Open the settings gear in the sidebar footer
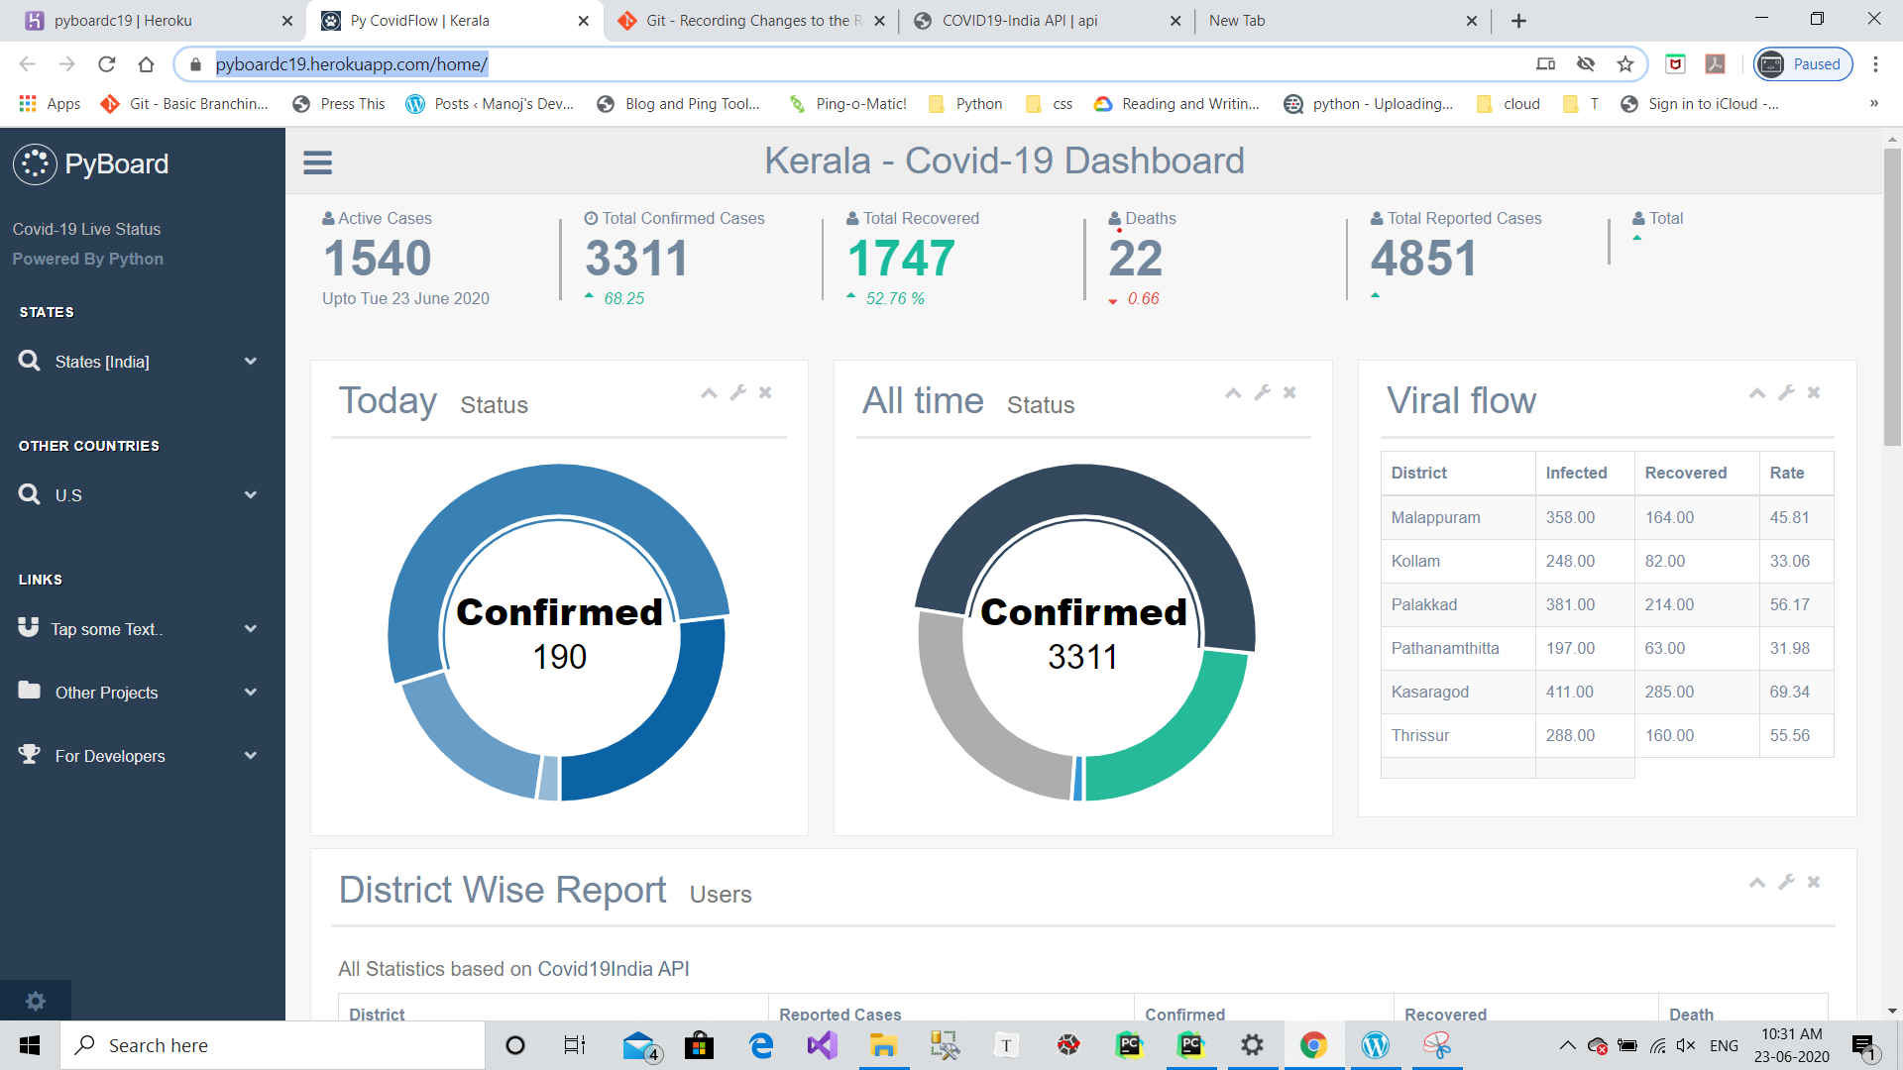This screenshot has width=1903, height=1070. click(36, 1001)
